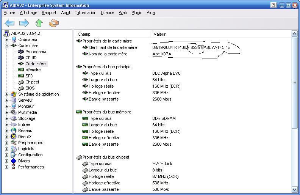This screenshot has width=300, height=195.
Task: Click the AIDA32 v3.94.2 root icon
Action: coord(6,33)
